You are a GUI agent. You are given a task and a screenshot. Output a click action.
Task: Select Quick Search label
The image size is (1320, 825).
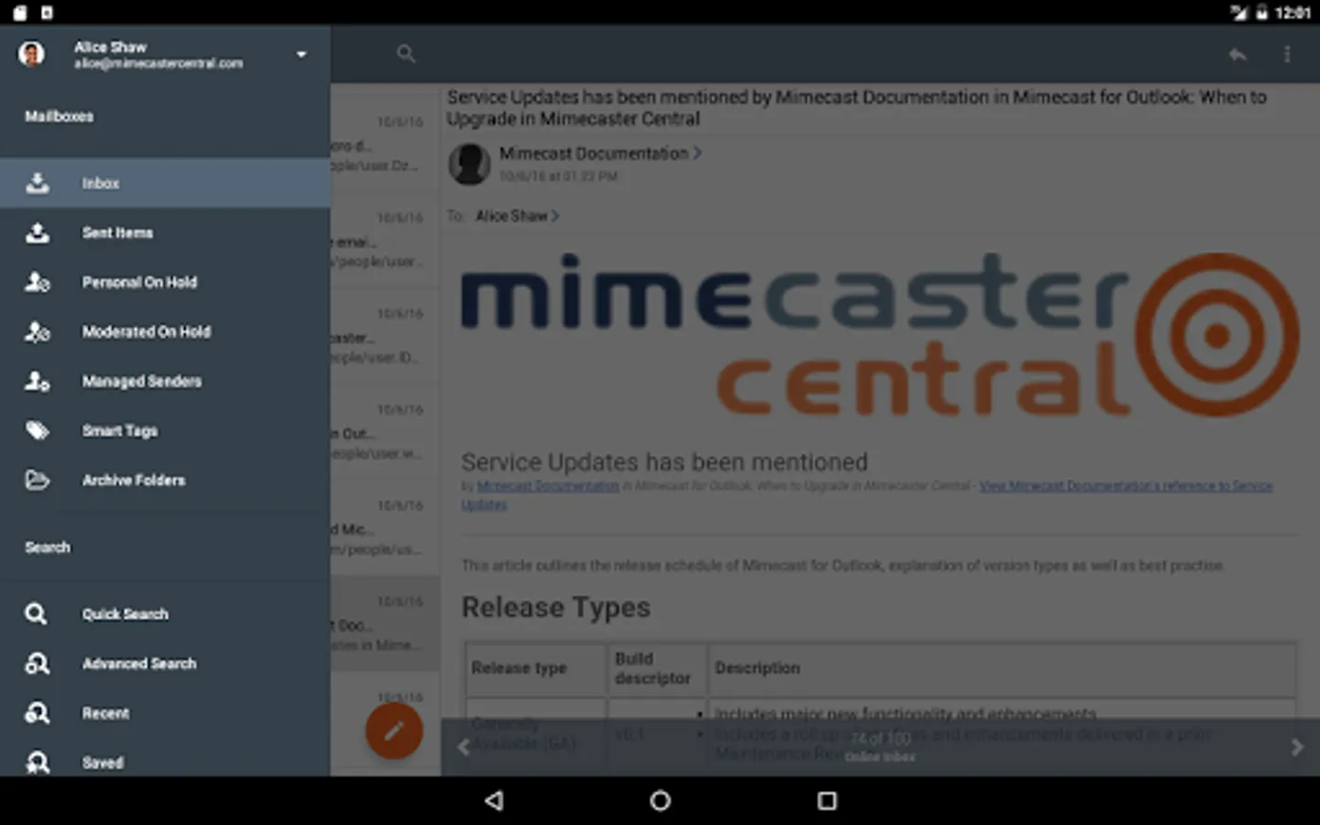[126, 614]
